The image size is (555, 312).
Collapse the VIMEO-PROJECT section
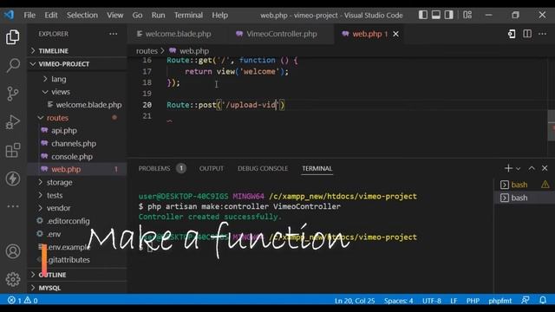coord(77,64)
